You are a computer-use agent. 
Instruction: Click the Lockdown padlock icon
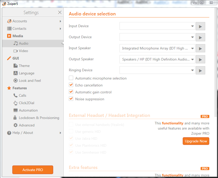point(15,118)
